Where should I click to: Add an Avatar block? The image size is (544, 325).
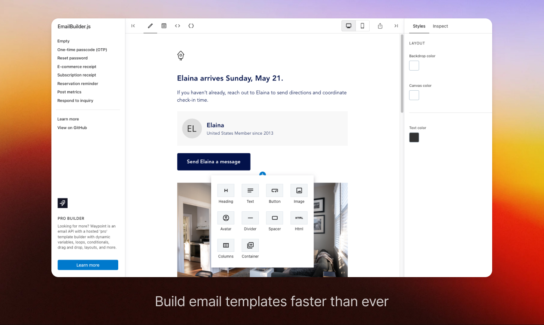(x=226, y=218)
